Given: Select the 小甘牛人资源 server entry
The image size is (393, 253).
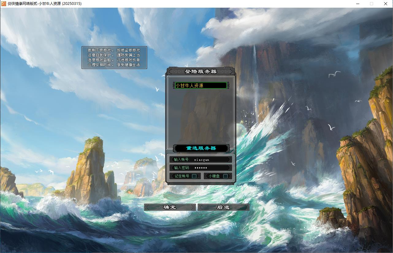Looking at the screenshot, I should pyautogui.click(x=201, y=85).
